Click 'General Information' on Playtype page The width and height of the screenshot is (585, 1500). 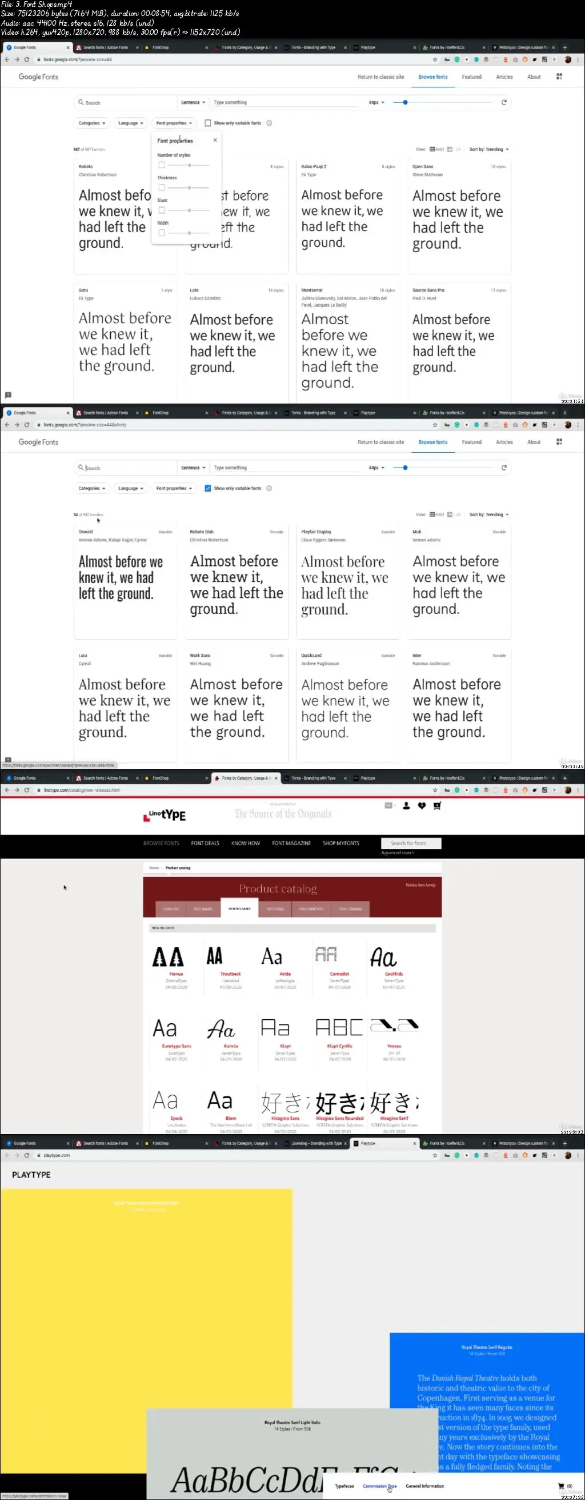(x=425, y=1486)
